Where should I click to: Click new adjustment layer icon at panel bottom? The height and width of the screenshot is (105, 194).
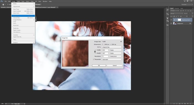pyautogui.click(x=182, y=104)
